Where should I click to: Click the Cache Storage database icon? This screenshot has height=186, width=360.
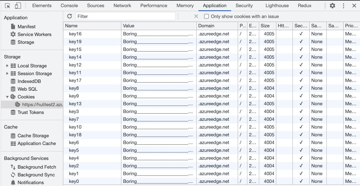[13, 136]
